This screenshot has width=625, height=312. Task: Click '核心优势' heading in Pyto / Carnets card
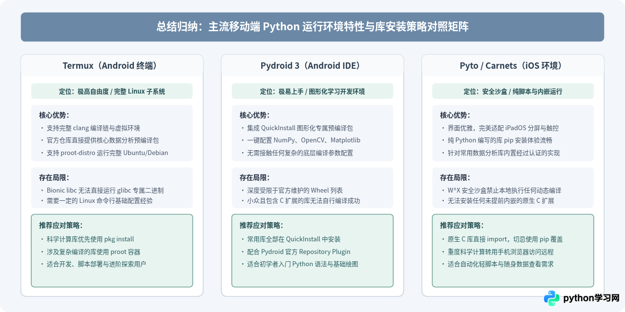455,115
